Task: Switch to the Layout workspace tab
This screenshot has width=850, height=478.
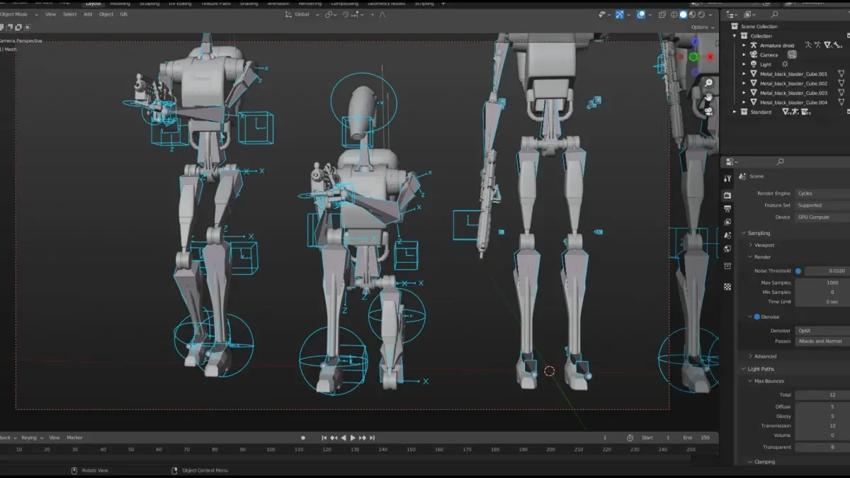Action: 93,4
